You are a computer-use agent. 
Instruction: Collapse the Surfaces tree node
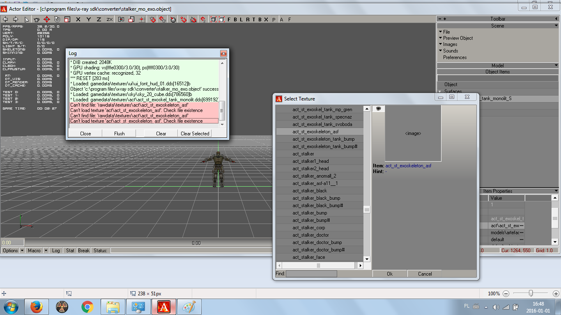click(440, 91)
